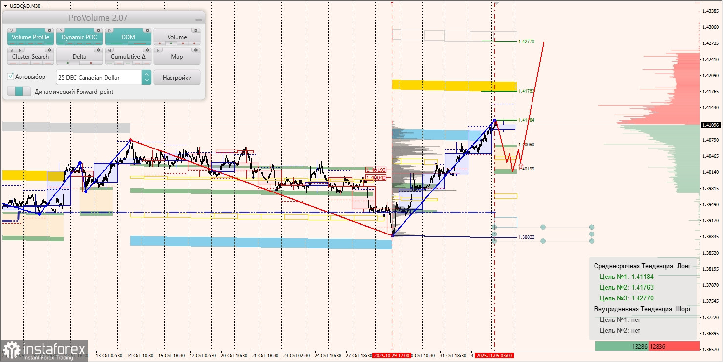Toggle Динамический Forward-point switch
Screen dimensions: 723x362
tap(19, 90)
